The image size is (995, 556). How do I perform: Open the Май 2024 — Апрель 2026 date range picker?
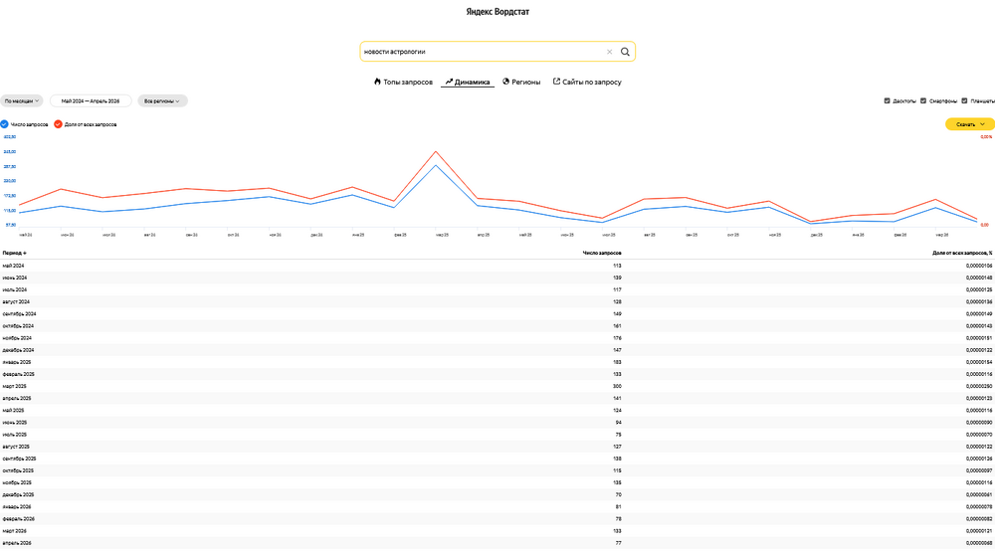click(91, 100)
